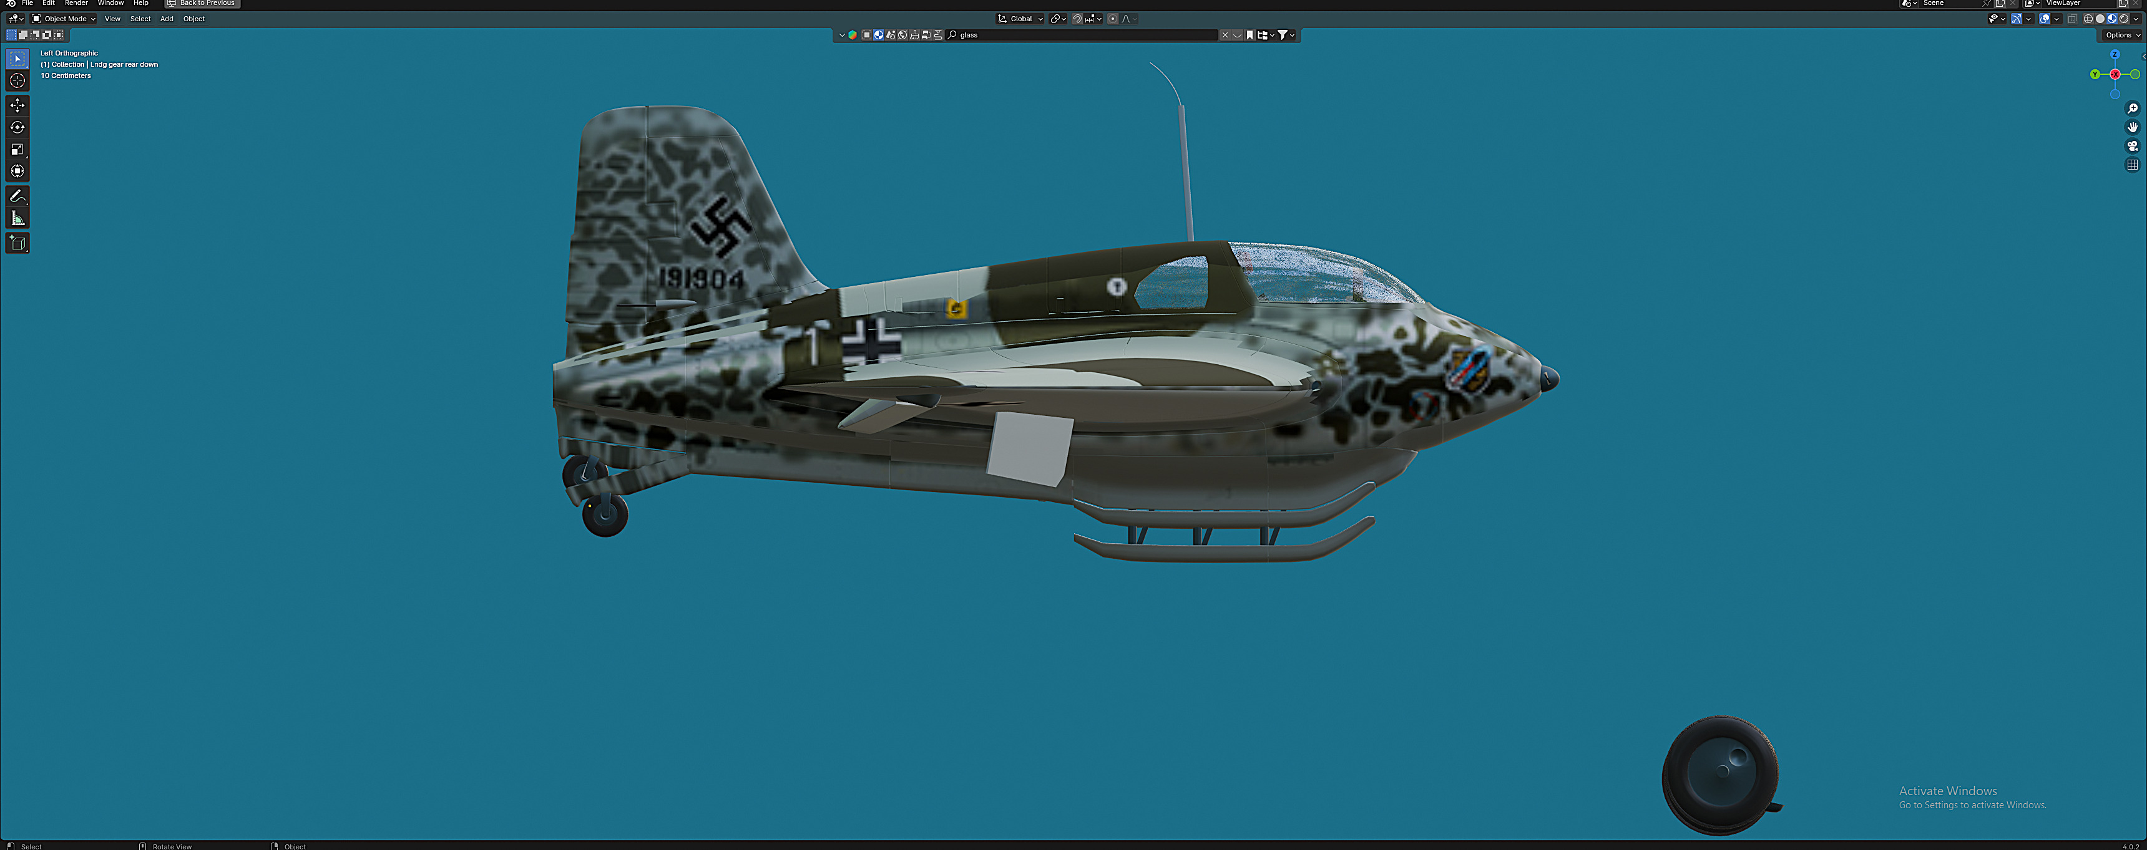Open the gizmo options dropdown
Screen dimensions: 2147x850
pyautogui.click(x=2028, y=18)
